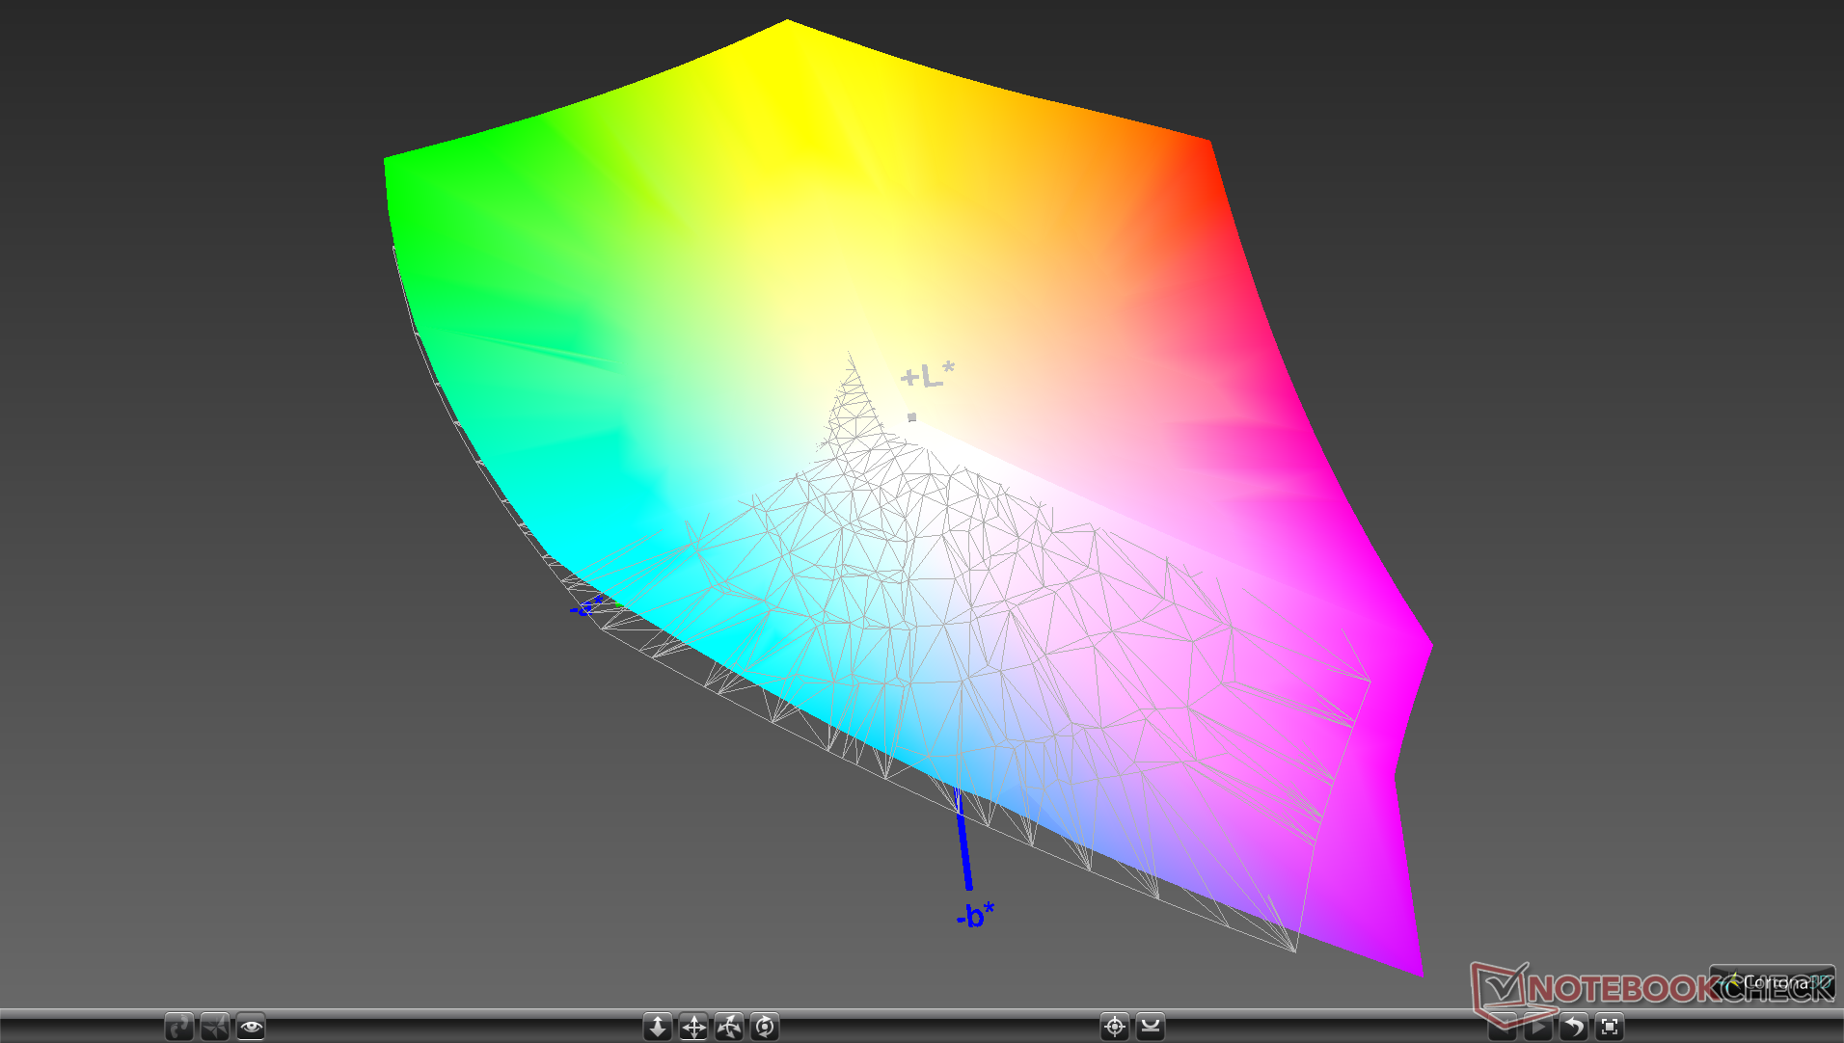Click the Fit to window icon

[x=1610, y=1028]
